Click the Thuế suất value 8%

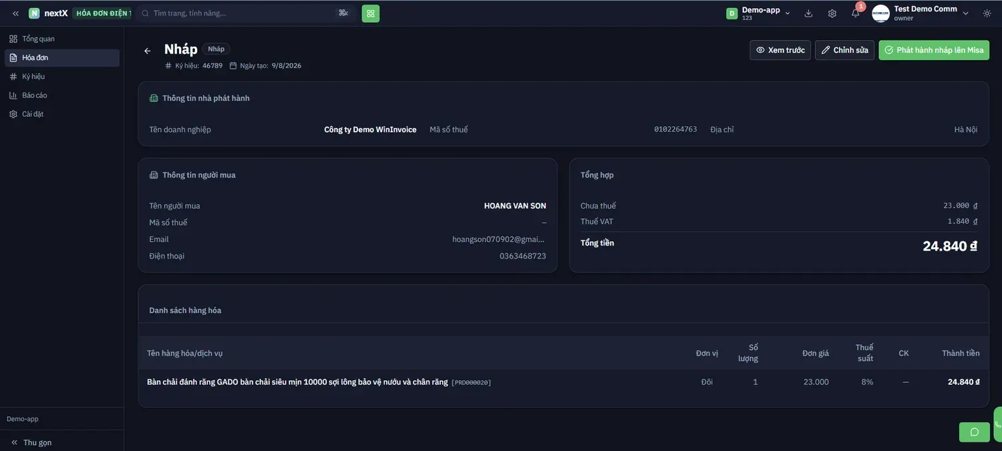(867, 382)
